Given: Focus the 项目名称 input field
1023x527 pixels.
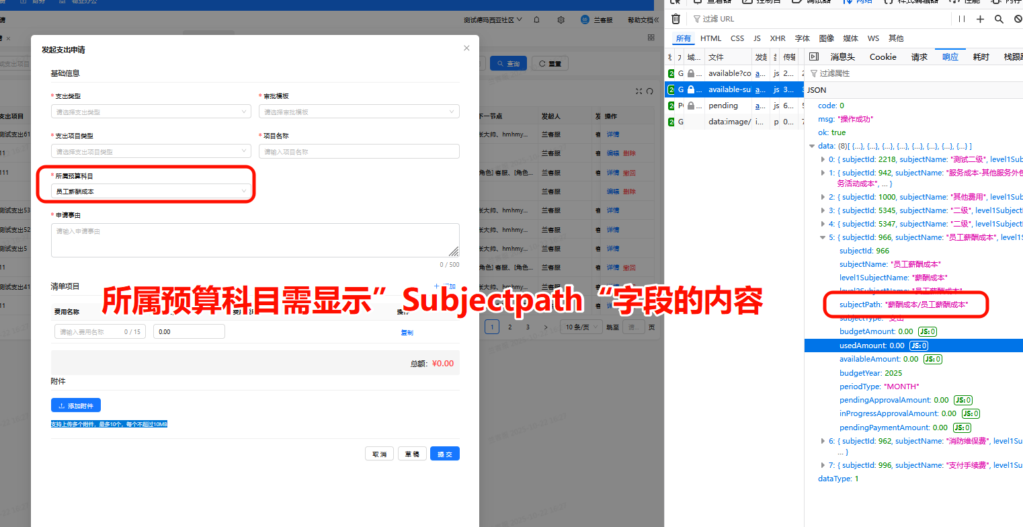Looking at the screenshot, I should pos(359,151).
